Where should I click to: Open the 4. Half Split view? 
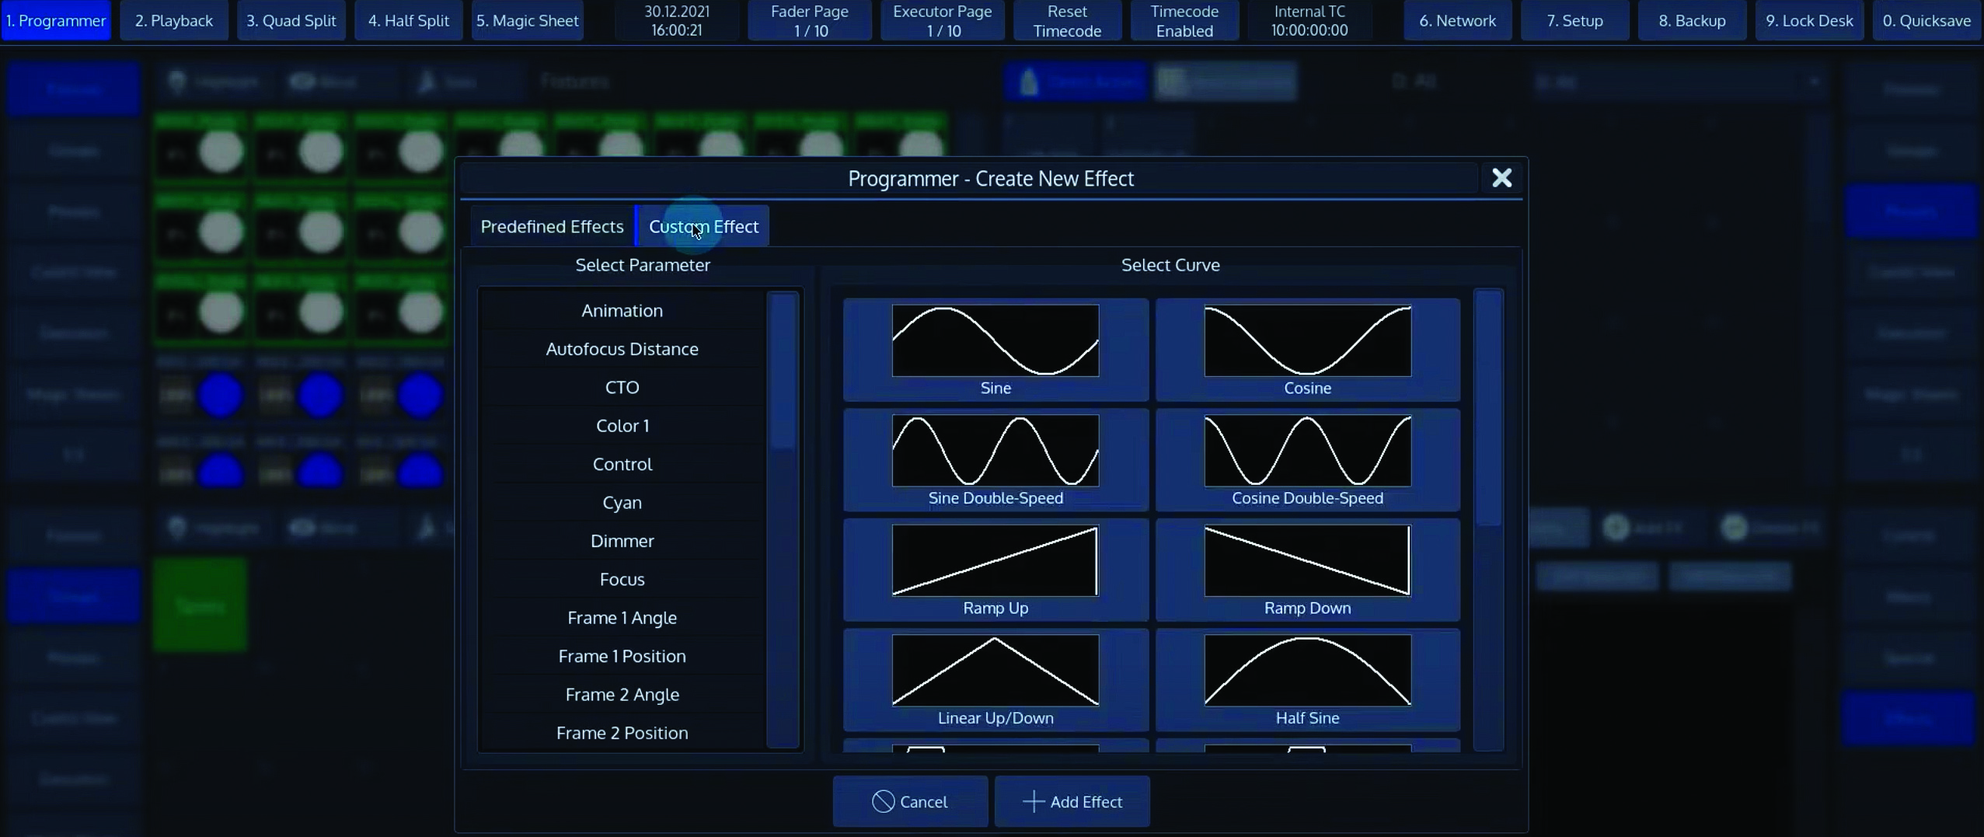408,20
